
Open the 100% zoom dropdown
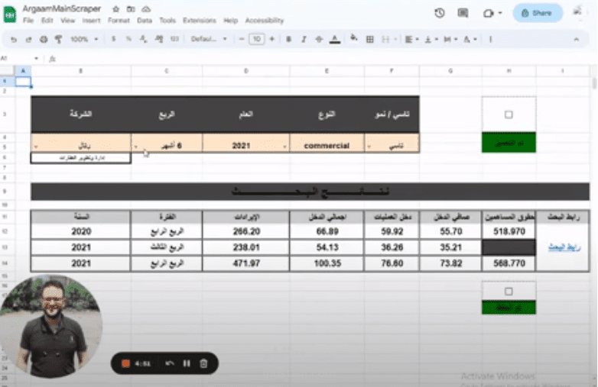(x=84, y=39)
